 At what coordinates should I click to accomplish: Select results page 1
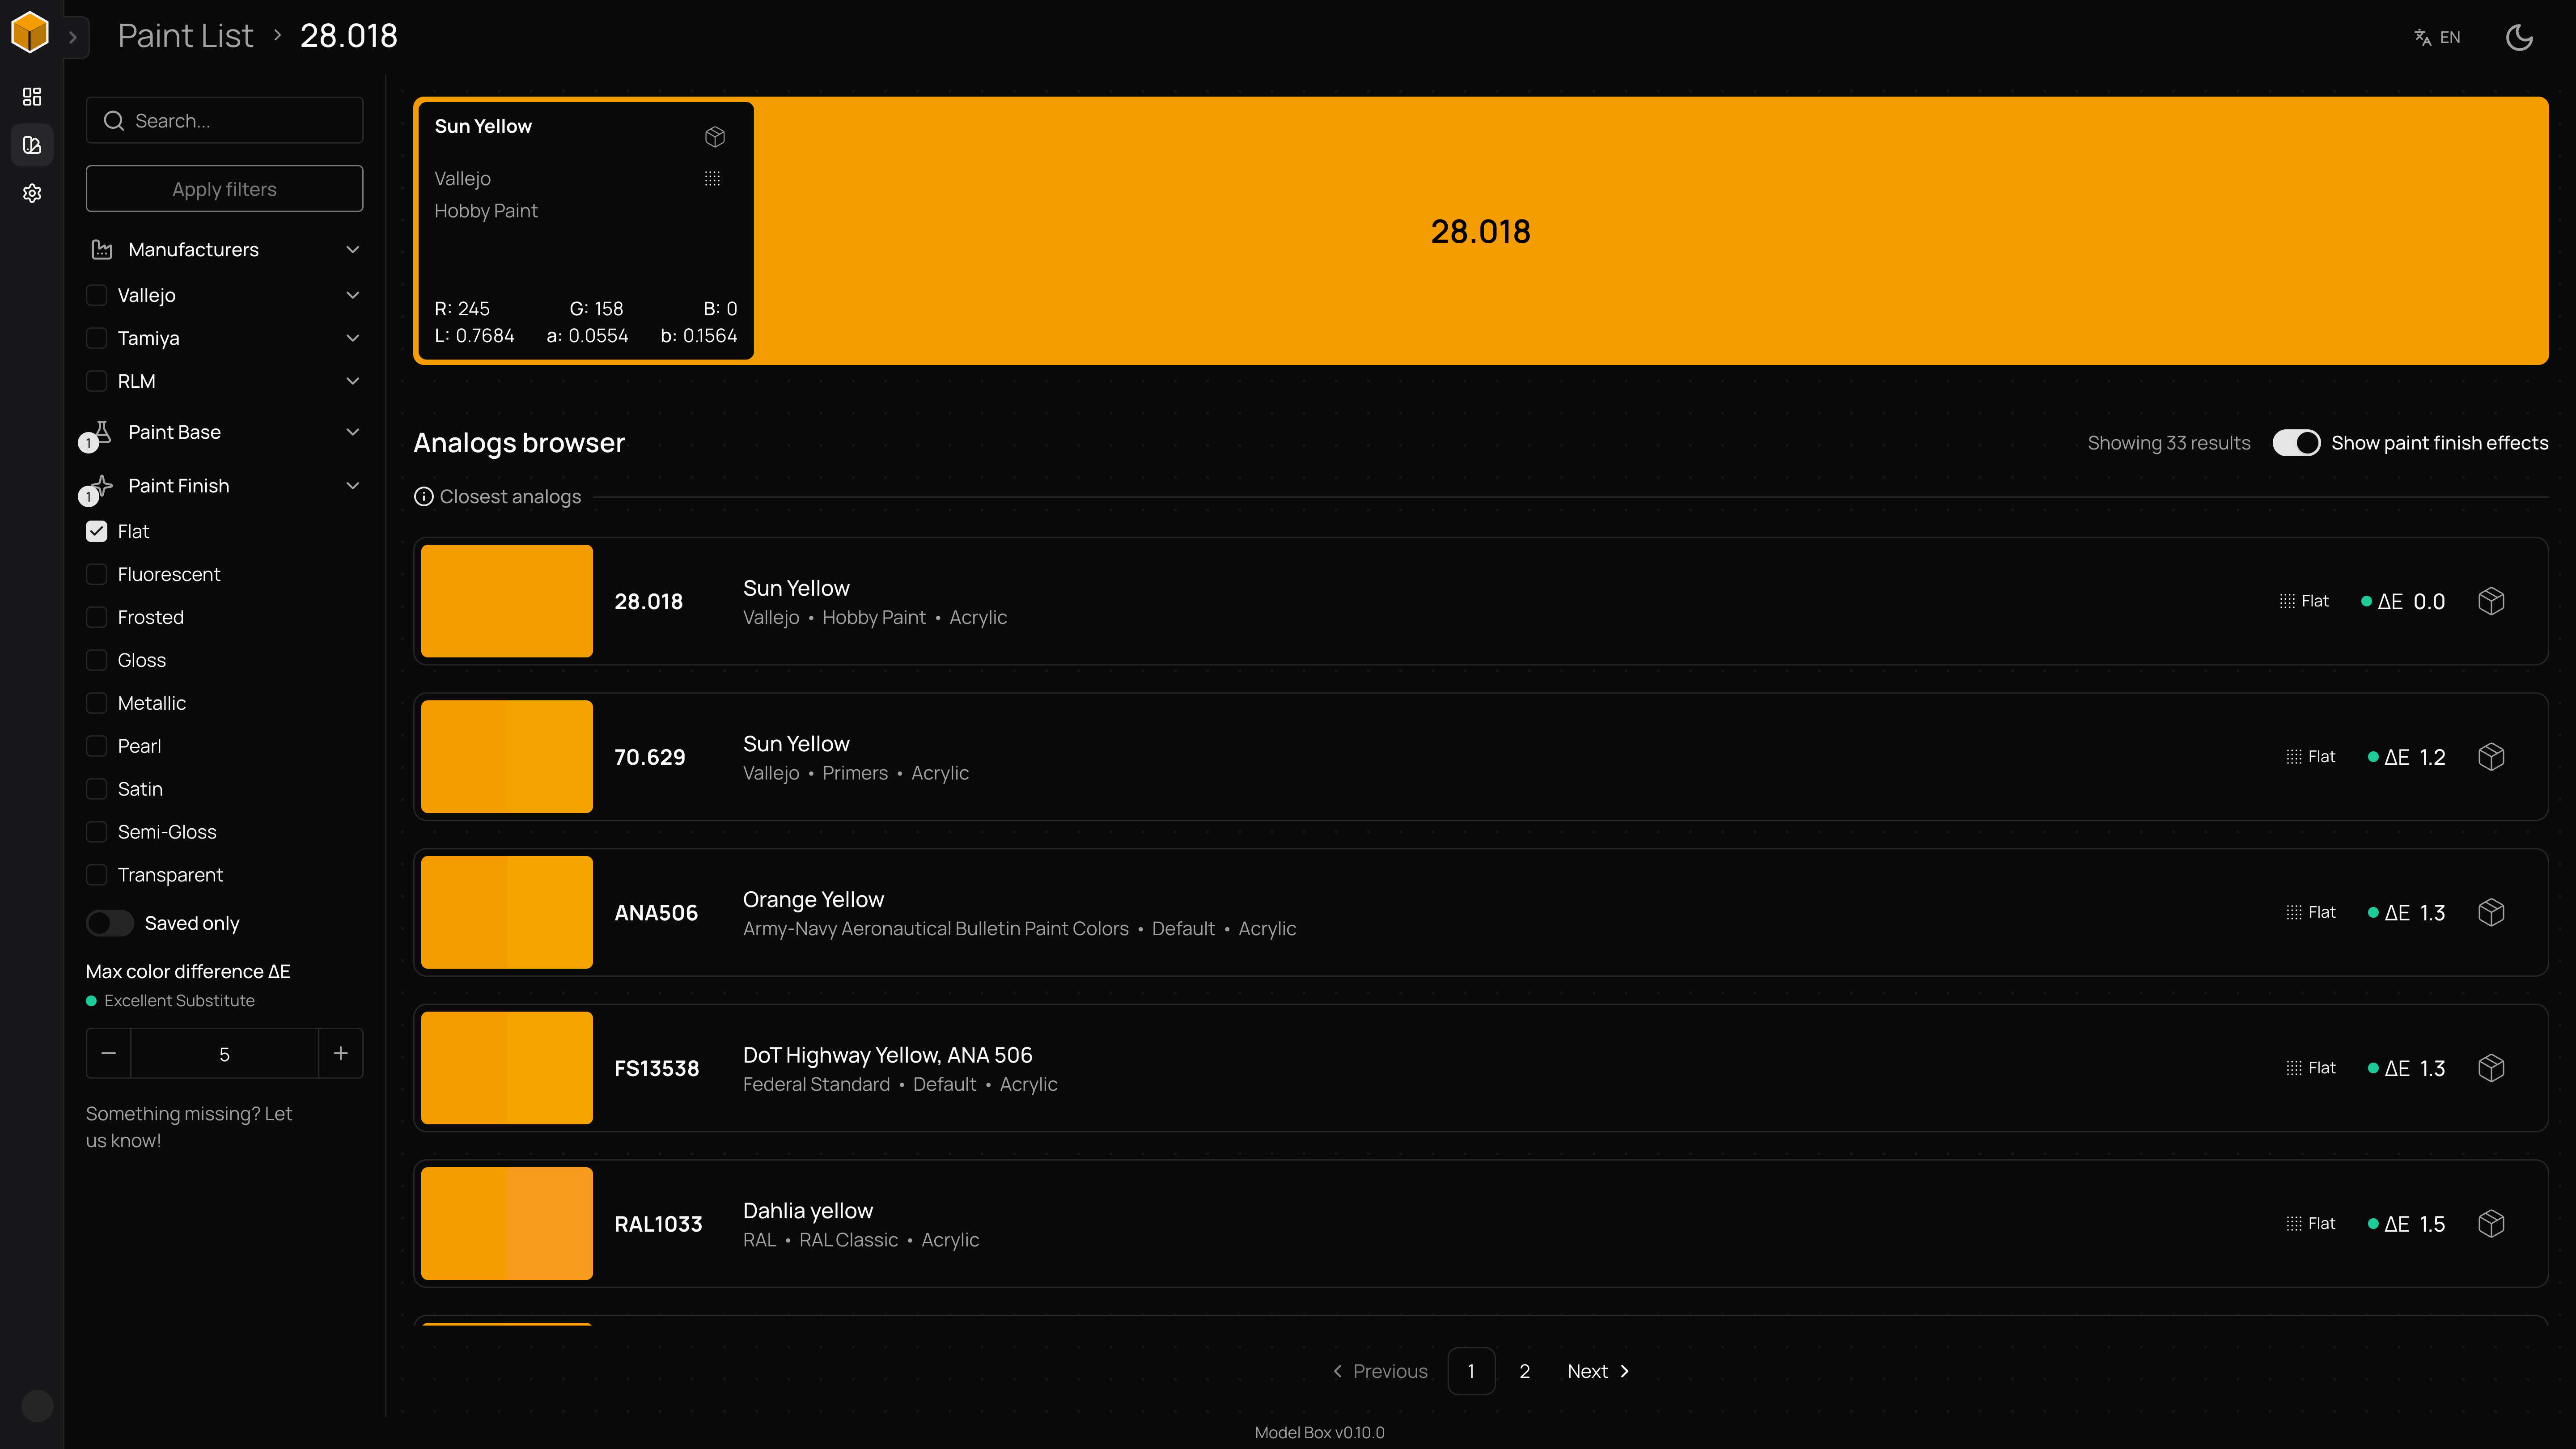(x=1471, y=1371)
